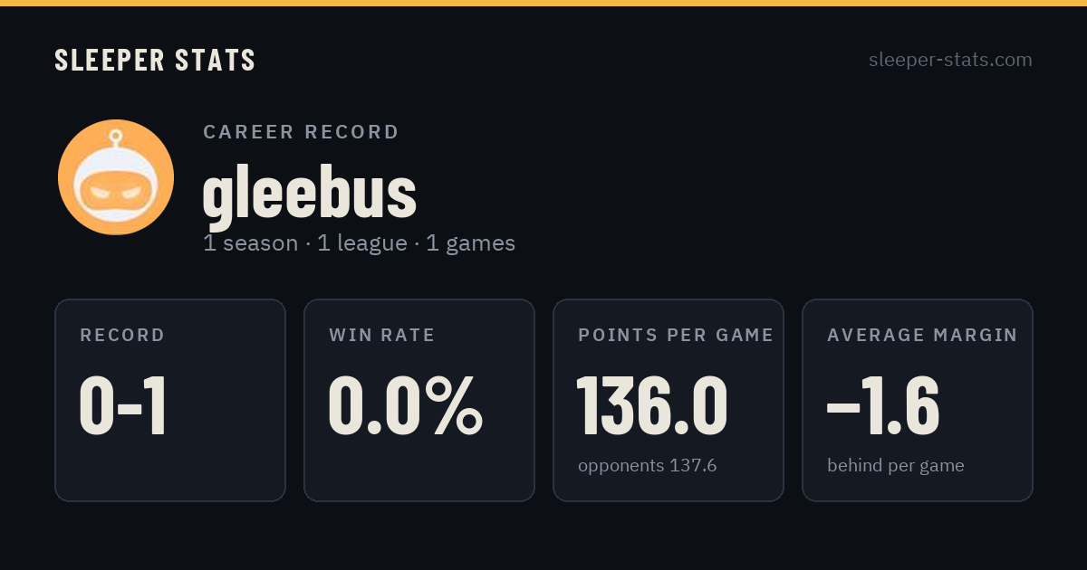
Task: Click the AVERAGE MARGIN heading text
Action: pyautogui.click(x=922, y=336)
